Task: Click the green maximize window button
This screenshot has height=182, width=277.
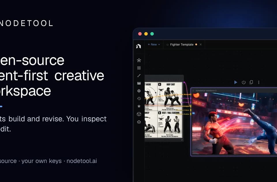Action: tap(152, 34)
